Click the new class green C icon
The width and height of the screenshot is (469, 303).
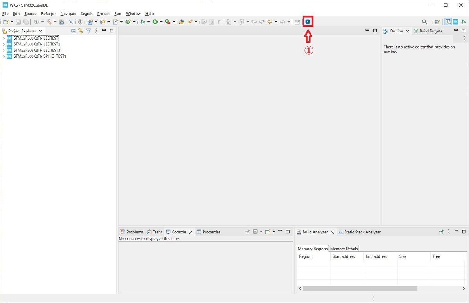pyautogui.click(x=127, y=22)
